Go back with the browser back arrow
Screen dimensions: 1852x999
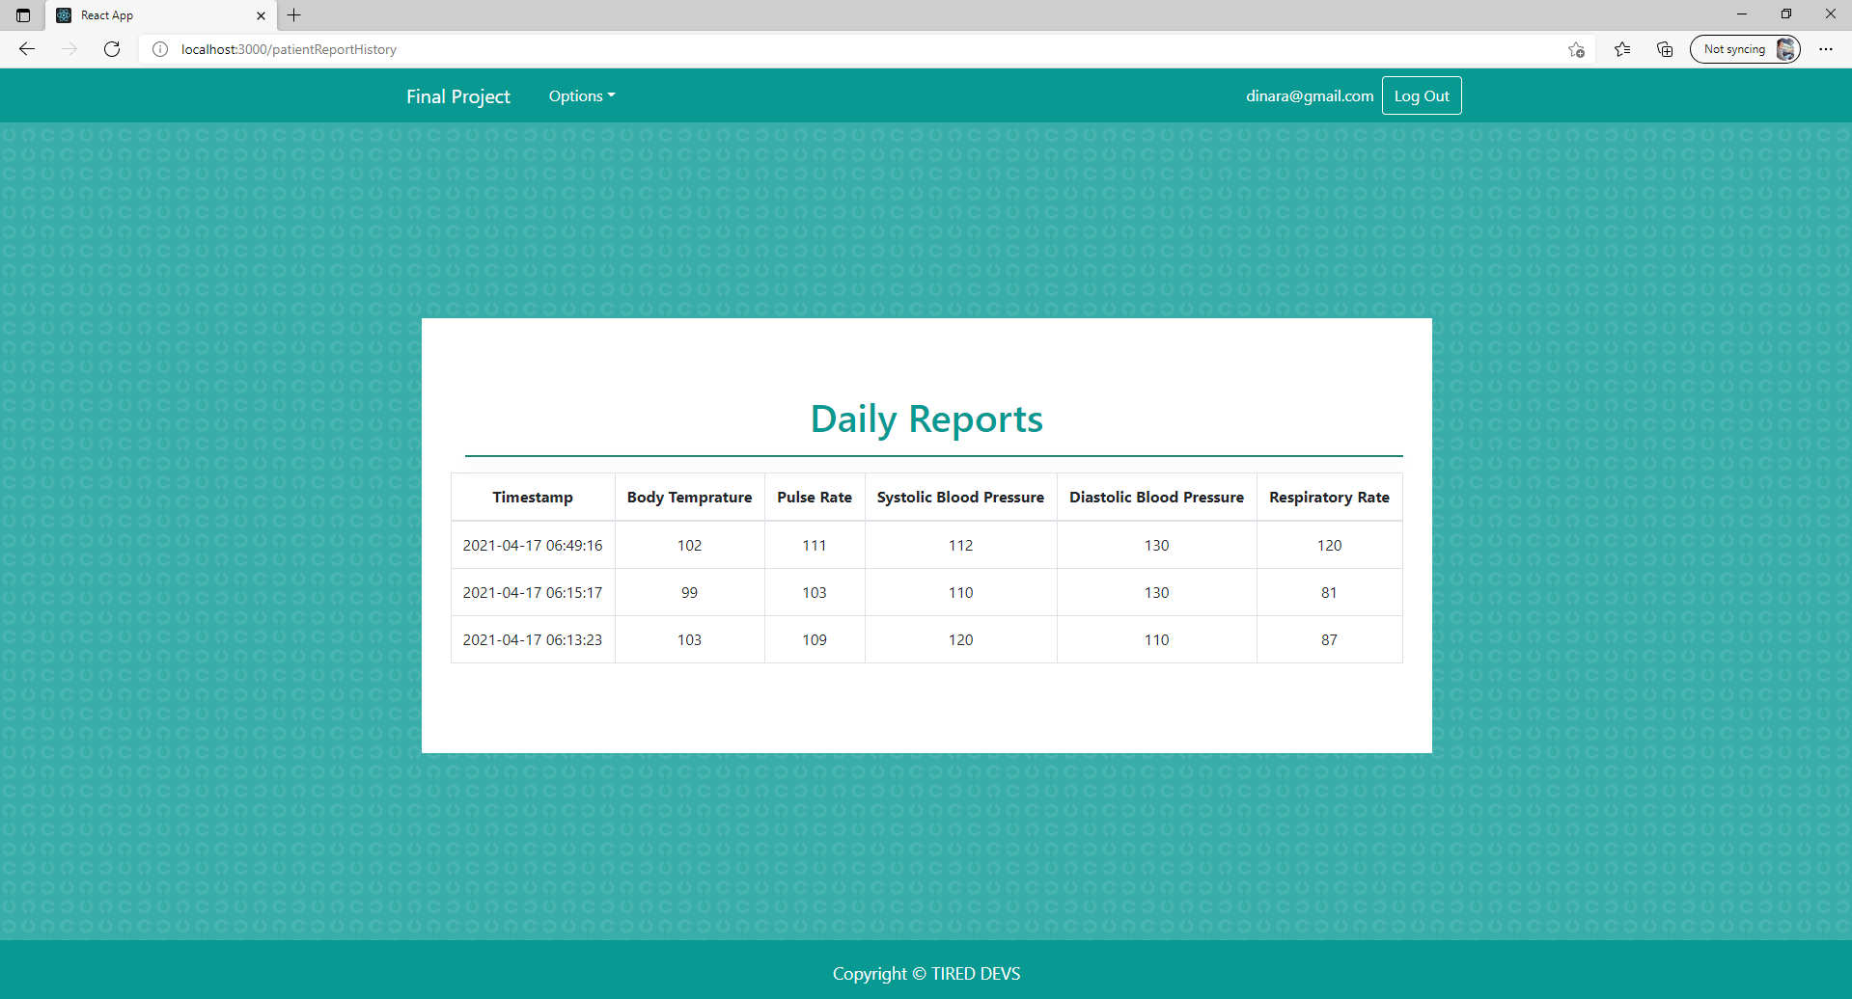pos(27,49)
